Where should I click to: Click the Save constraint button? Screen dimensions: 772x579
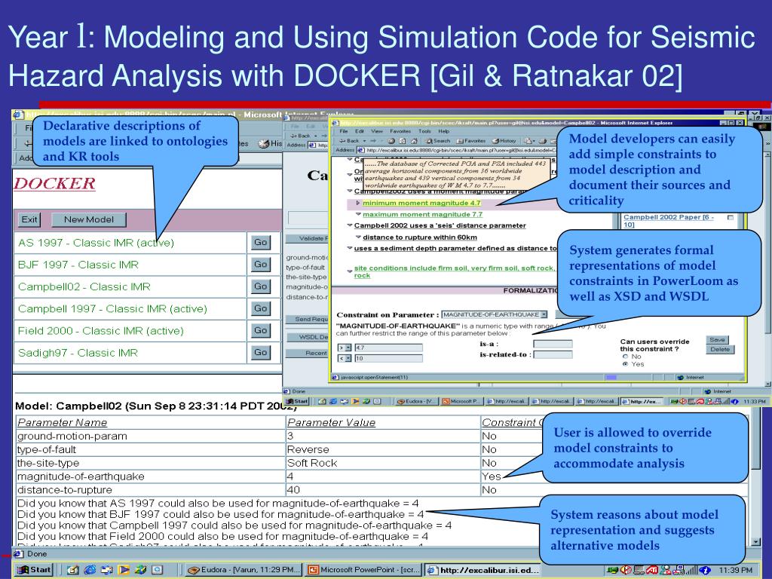tap(718, 340)
